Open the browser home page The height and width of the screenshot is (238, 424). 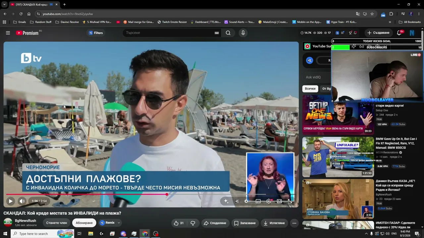click(29, 14)
